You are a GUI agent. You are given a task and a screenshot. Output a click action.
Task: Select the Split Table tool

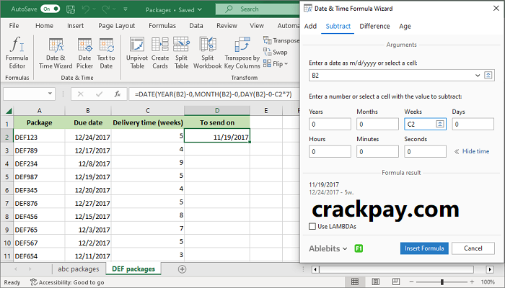click(181, 53)
